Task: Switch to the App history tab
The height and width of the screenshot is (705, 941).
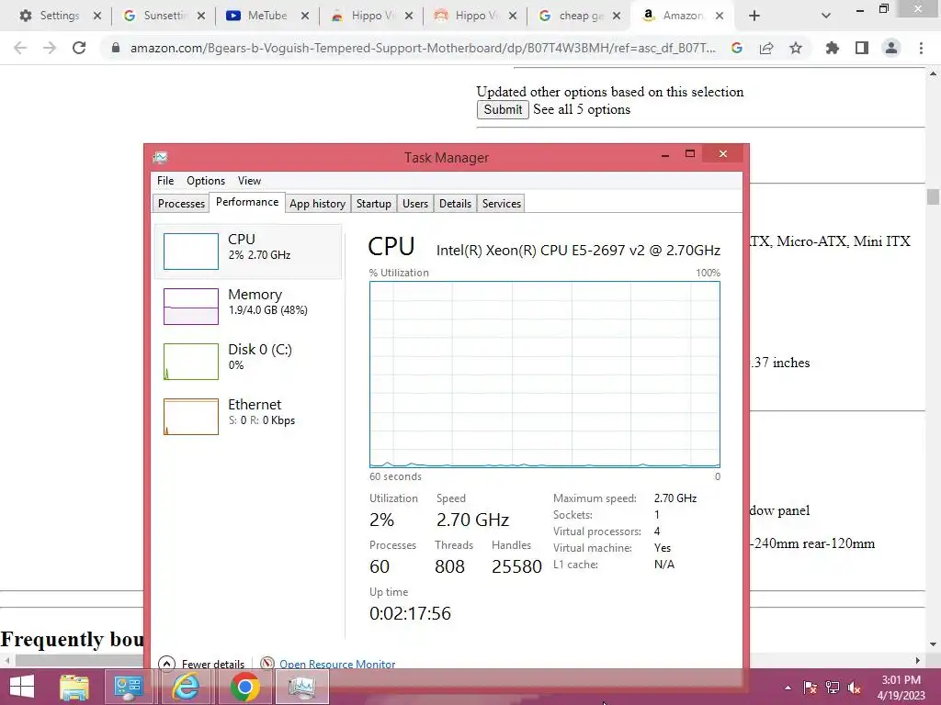Action: pos(317,204)
